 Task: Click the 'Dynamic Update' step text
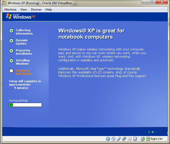(x=22, y=42)
